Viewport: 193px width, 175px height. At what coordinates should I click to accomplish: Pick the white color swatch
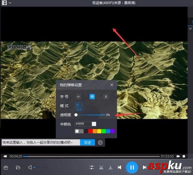(x=77, y=131)
